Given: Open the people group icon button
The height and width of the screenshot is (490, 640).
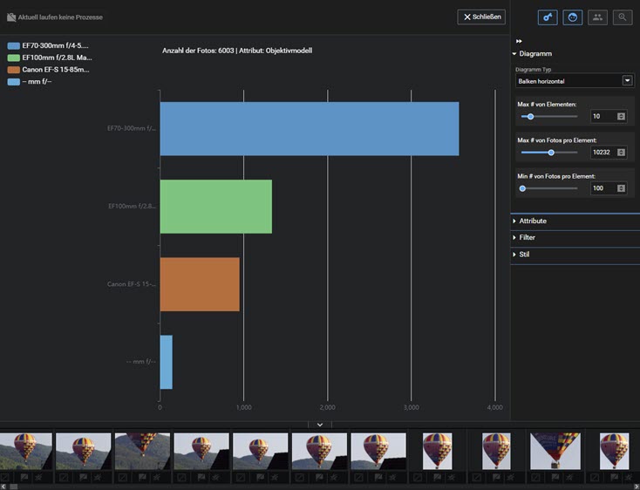Looking at the screenshot, I should click(x=597, y=17).
